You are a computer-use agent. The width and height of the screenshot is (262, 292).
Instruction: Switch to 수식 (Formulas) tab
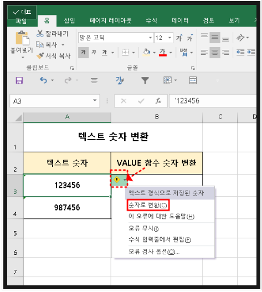(x=151, y=21)
